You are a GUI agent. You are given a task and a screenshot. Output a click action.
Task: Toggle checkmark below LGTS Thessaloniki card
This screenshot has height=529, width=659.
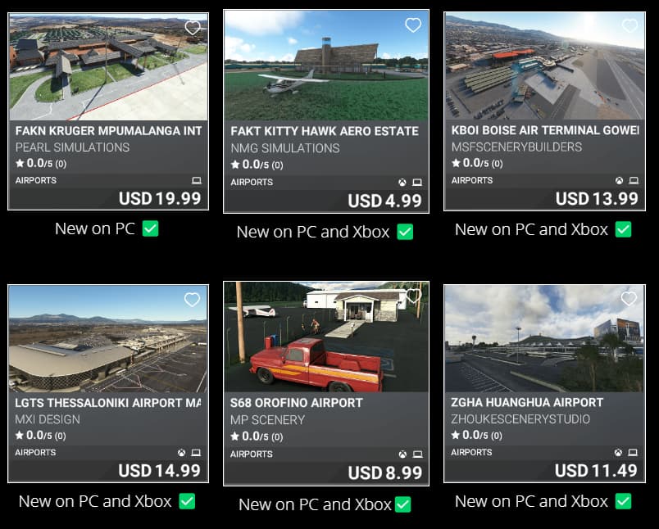pos(187,501)
